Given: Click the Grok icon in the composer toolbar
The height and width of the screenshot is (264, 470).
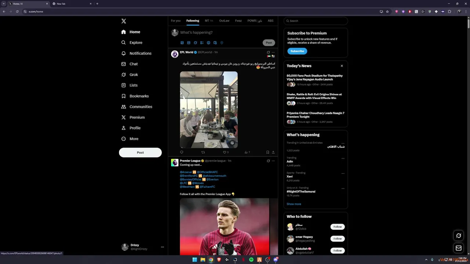Looking at the screenshot, I should 195,43.
